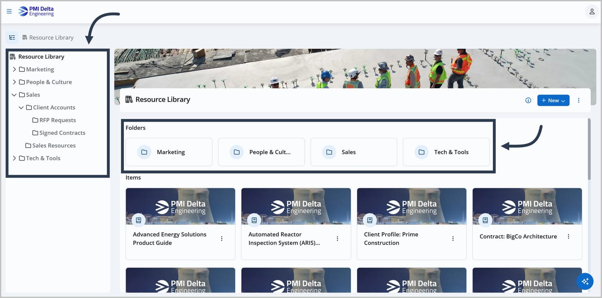Select People & Culture in the tree
This screenshot has width=602, height=298.
[46, 82]
